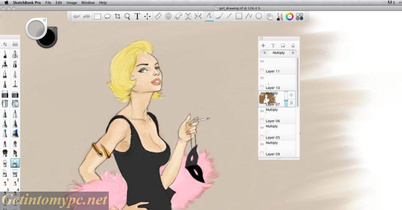Hide Layer 10 using its eye icon

(262, 78)
